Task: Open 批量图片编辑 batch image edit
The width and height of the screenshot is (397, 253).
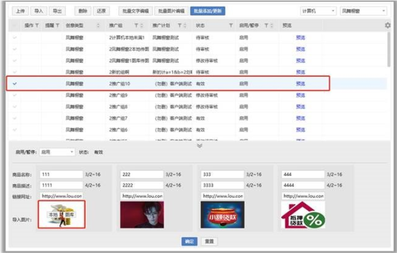Action: coord(171,11)
